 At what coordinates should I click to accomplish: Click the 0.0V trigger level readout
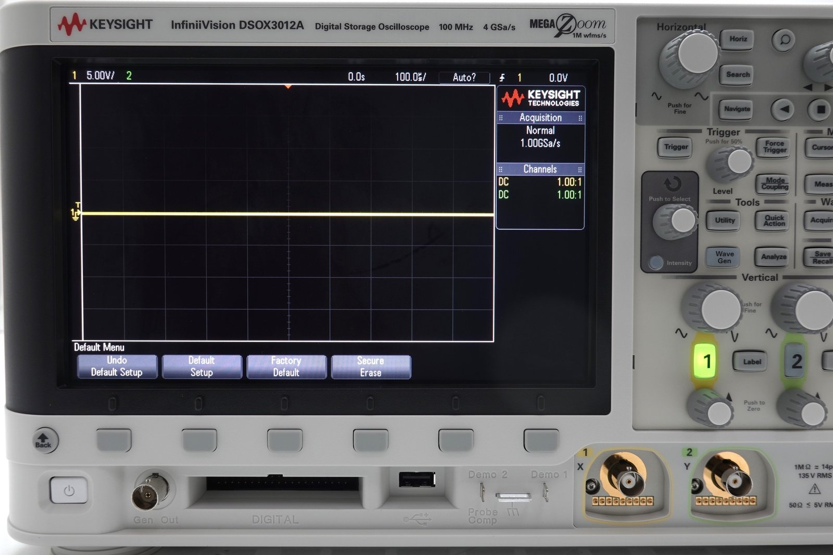pos(558,78)
